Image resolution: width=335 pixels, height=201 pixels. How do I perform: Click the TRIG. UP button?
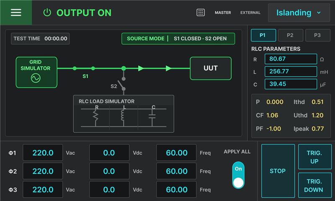click(x=315, y=157)
